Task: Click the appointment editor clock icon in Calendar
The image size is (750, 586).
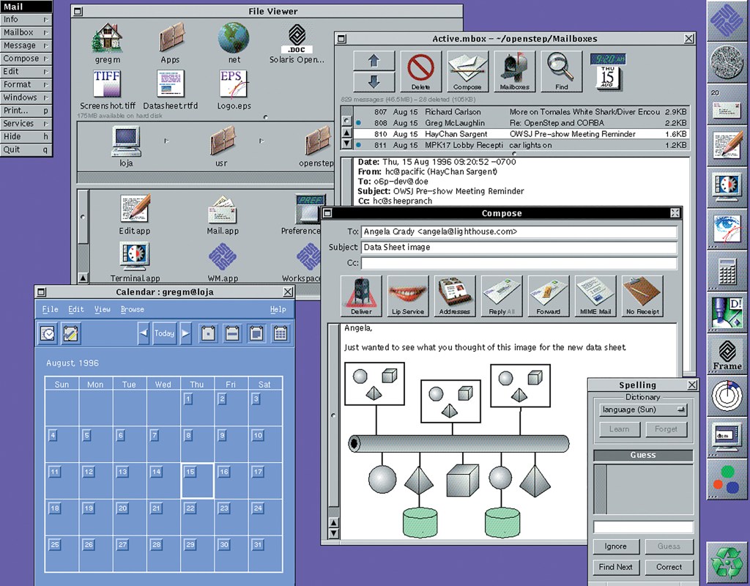Action: coord(48,333)
